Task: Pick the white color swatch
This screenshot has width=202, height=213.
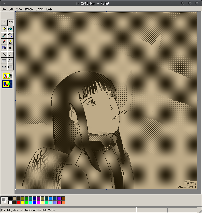Action: (x=10, y=202)
